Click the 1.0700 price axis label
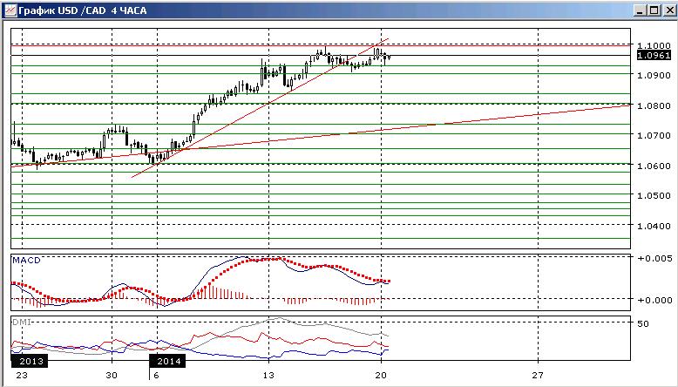This screenshot has height=387, width=678. click(654, 135)
